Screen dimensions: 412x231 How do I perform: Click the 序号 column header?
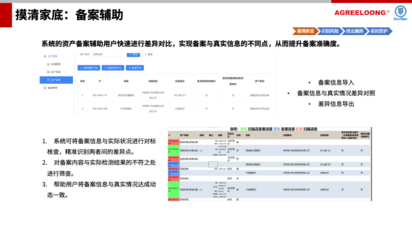pyautogui.click(x=82, y=81)
